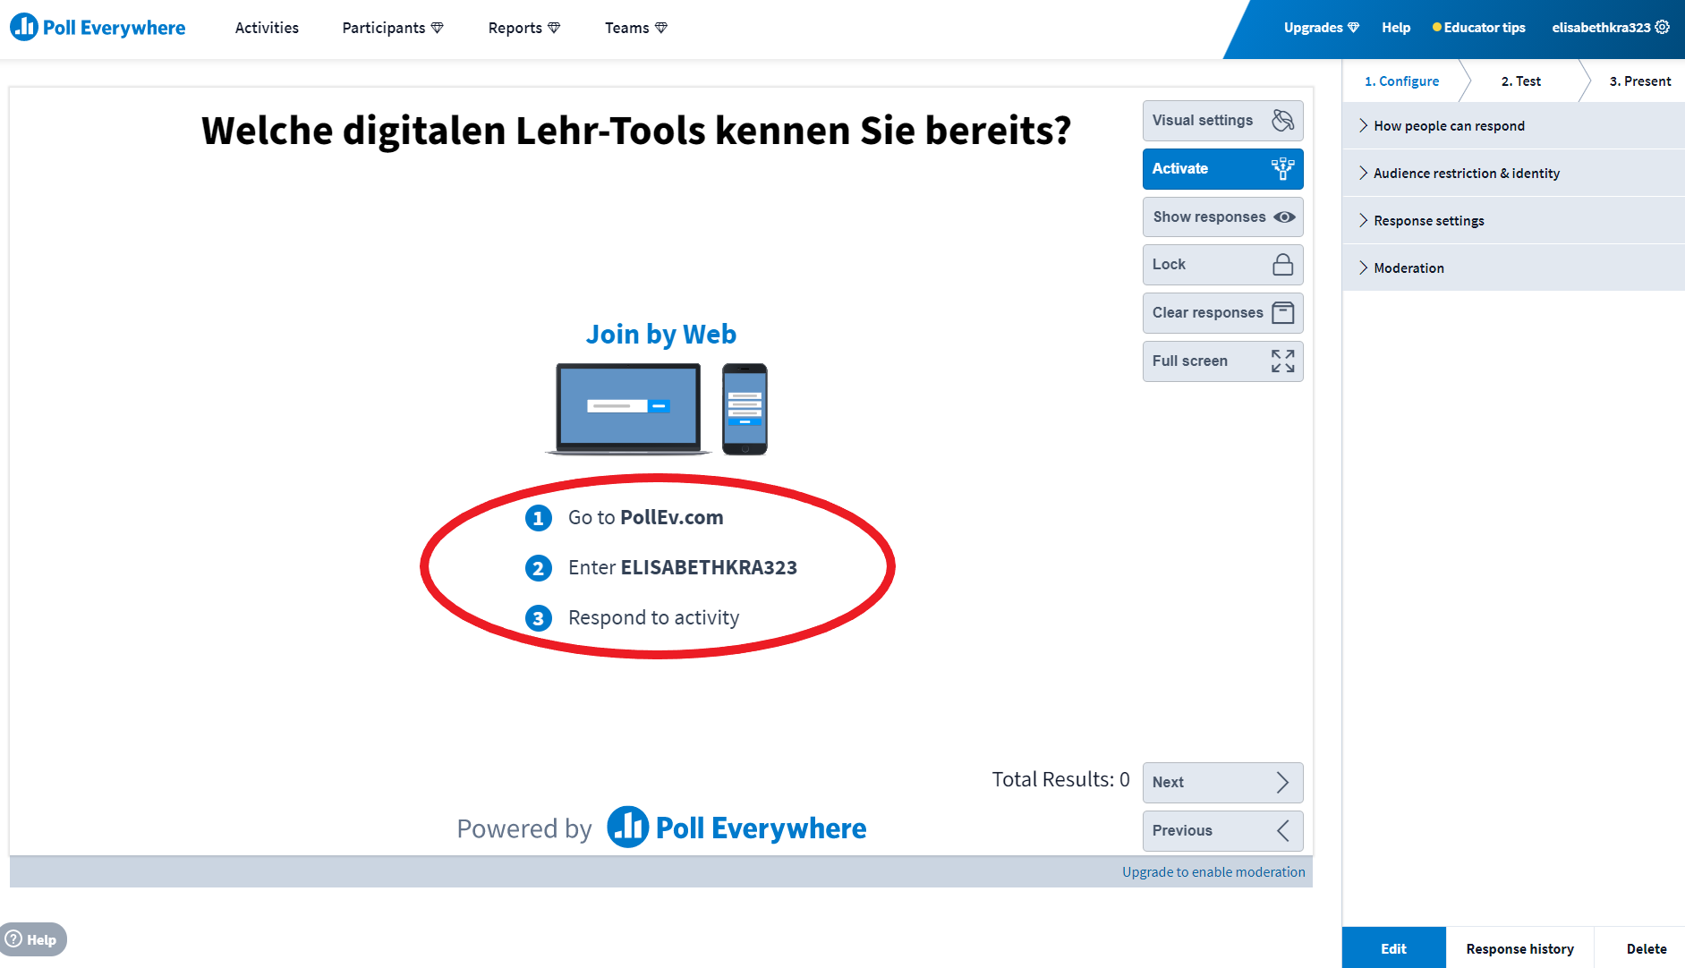Lock the poll

(x=1222, y=265)
